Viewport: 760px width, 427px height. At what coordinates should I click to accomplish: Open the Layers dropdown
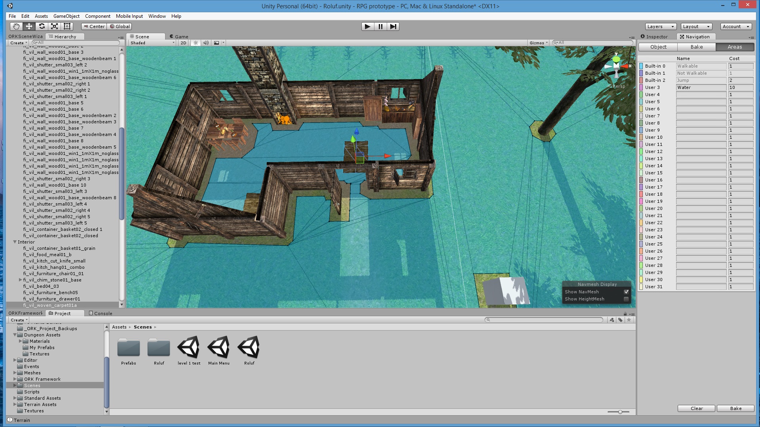660,26
